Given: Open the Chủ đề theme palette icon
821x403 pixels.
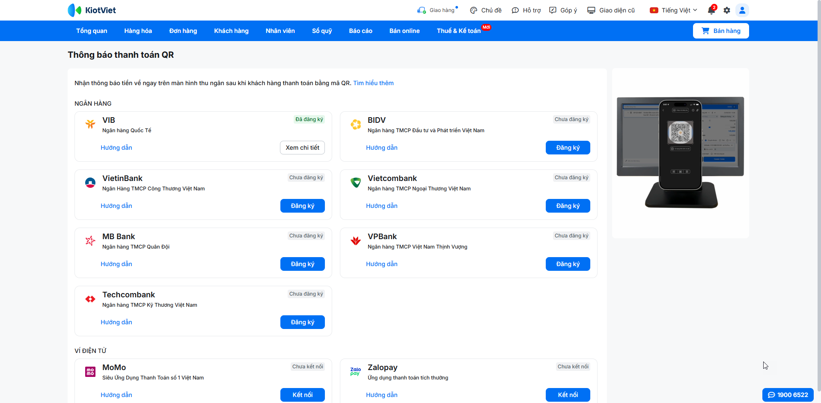Looking at the screenshot, I should (473, 10).
